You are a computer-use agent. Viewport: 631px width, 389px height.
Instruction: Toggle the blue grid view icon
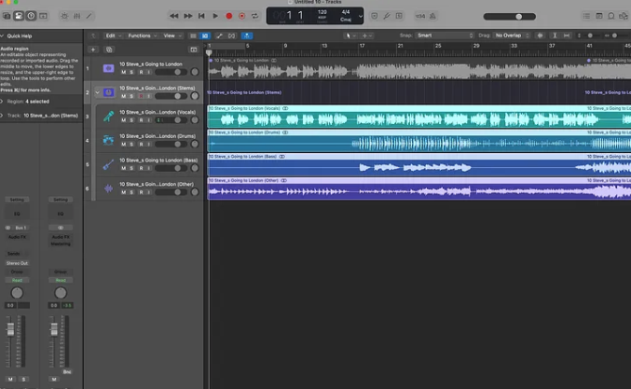coord(205,35)
